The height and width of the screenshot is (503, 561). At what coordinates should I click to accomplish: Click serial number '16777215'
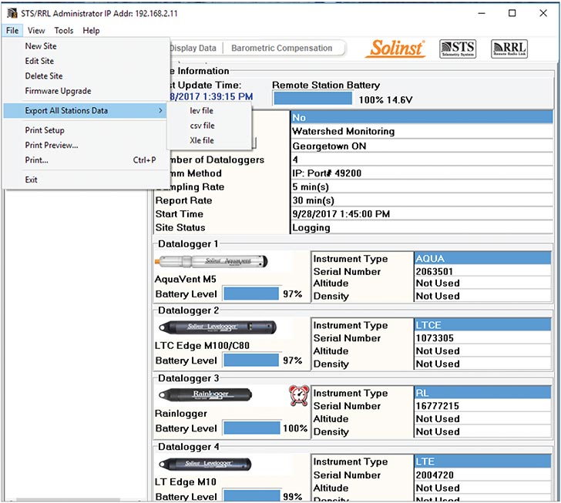tap(437, 406)
